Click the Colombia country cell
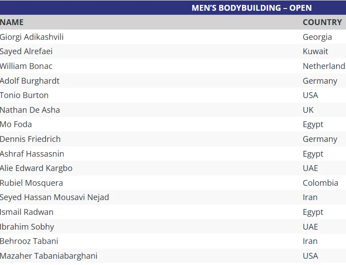346x265 pixels. tap(320, 183)
